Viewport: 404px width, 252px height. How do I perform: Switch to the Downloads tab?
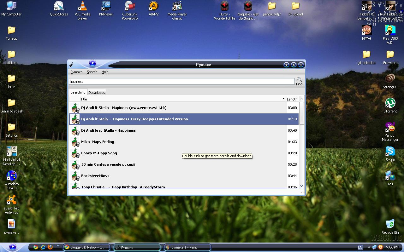coord(97,93)
